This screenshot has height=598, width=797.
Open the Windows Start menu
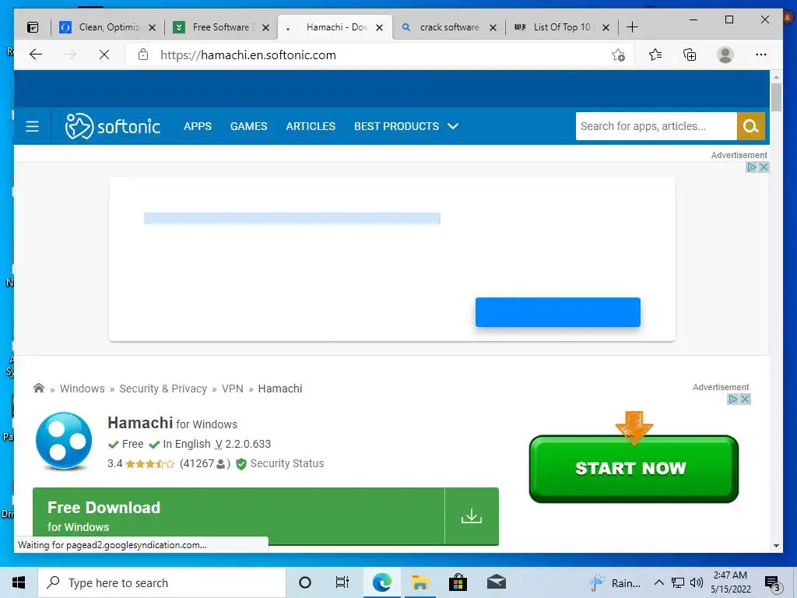[x=19, y=582]
